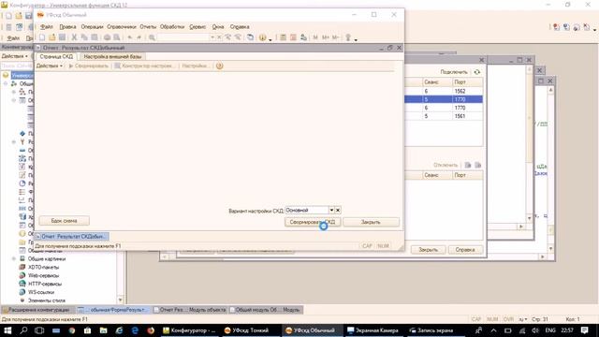Viewport: 599px width, 337px height.
Task: Click the Paste toolbar icon
Action: [x=94, y=37]
